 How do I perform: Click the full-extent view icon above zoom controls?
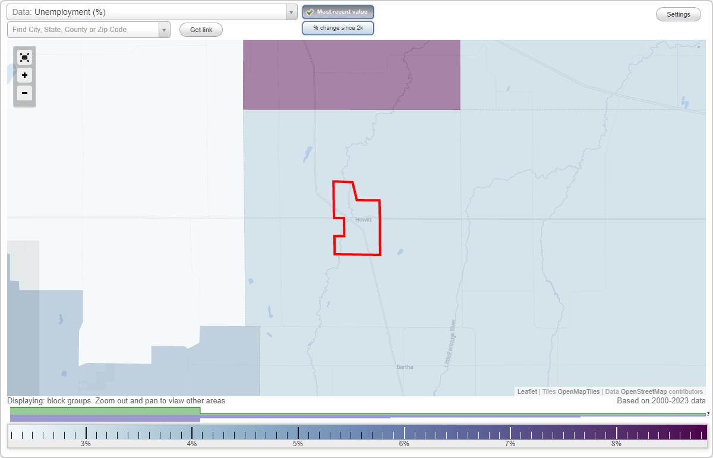[24, 57]
